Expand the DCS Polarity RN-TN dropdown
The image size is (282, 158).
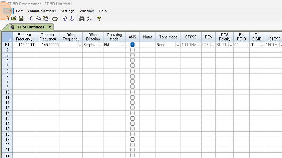point(231,45)
